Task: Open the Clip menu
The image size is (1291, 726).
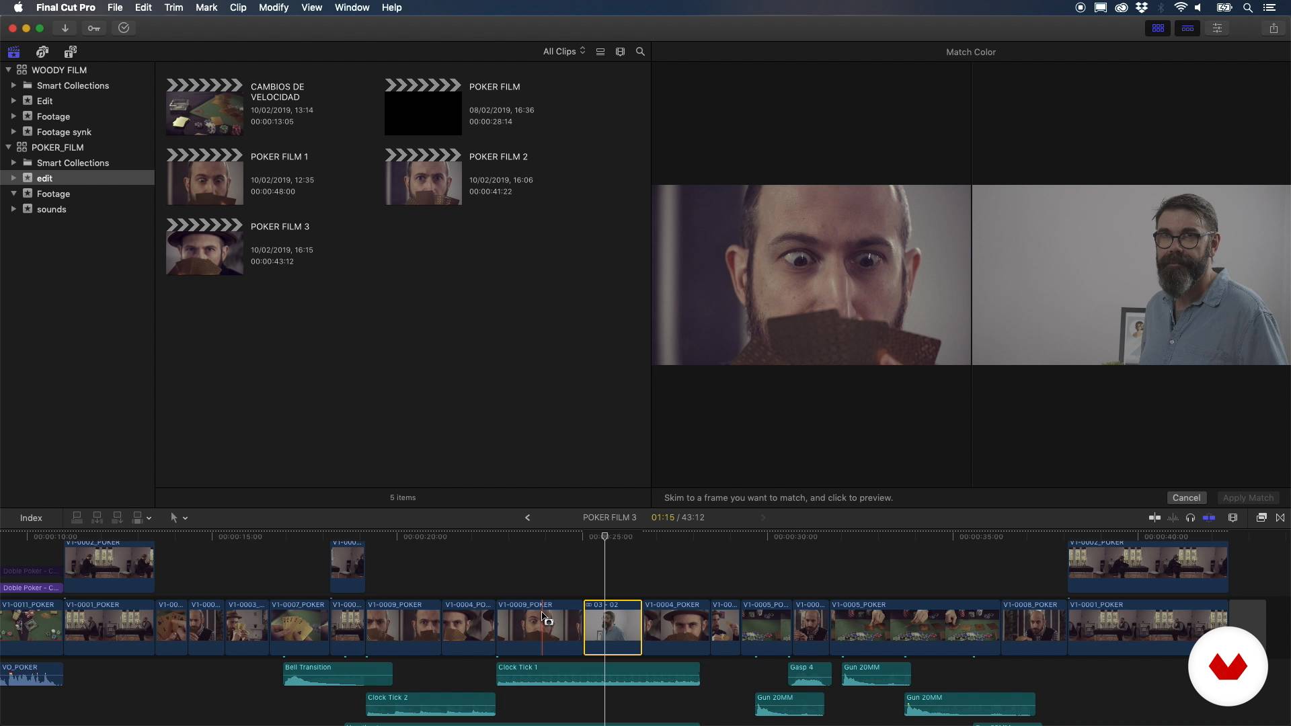Action: pos(237,7)
